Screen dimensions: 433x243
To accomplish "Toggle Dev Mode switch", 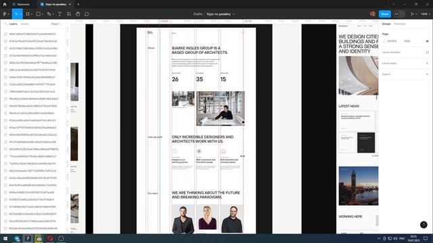I will tap(399, 13).
